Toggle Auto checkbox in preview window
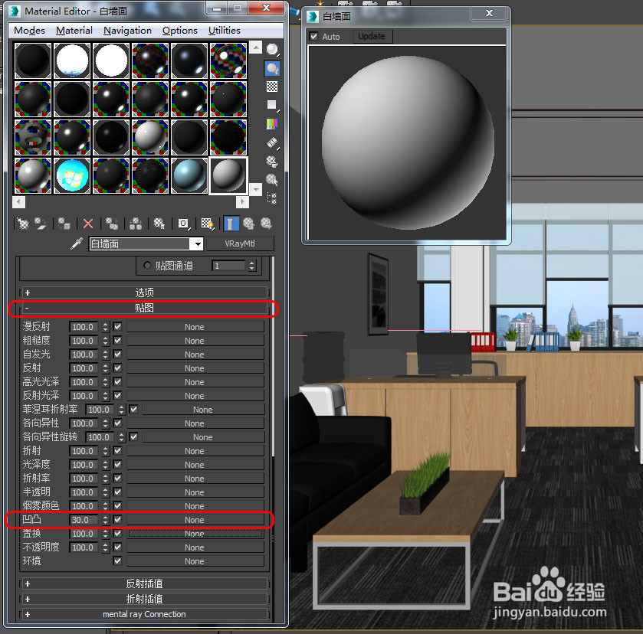This screenshot has height=634, width=643. [x=313, y=36]
